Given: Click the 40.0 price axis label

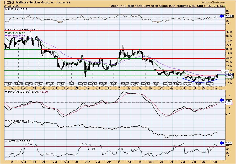Looking at the screenshot, I should click(x=228, y=32).
